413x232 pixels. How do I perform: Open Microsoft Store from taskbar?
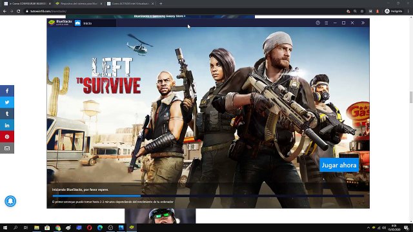click(x=47, y=227)
